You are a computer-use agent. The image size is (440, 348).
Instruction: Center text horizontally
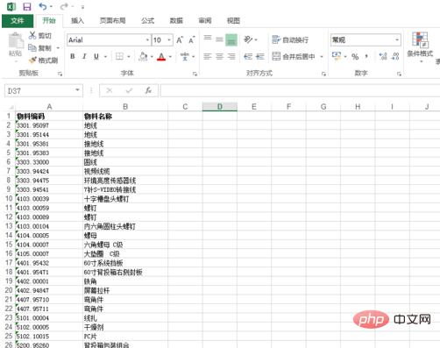219,56
